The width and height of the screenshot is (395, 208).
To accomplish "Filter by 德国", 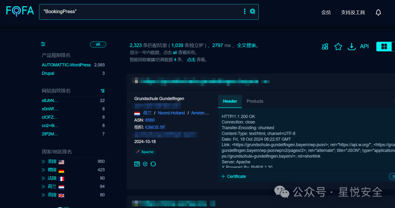I will [52, 170].
